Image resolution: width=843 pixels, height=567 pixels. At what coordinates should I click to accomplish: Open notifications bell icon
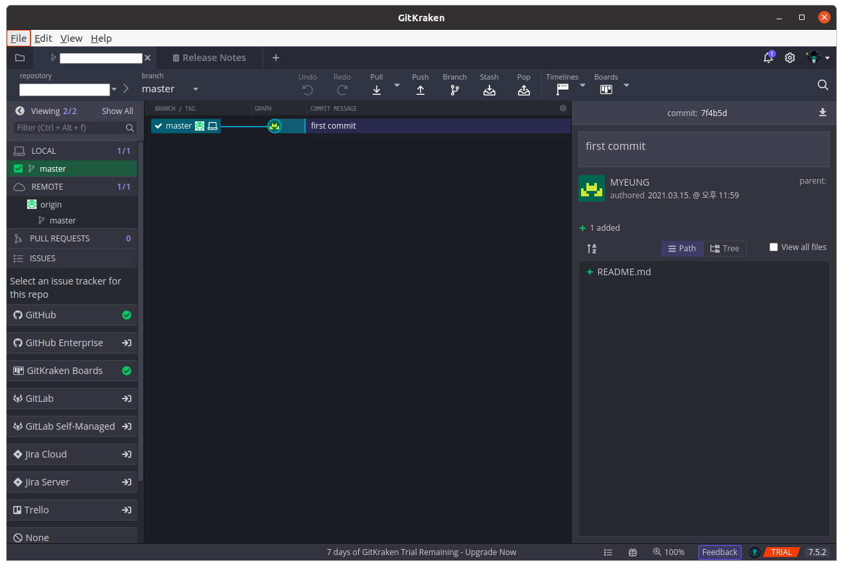pos(769,58)
